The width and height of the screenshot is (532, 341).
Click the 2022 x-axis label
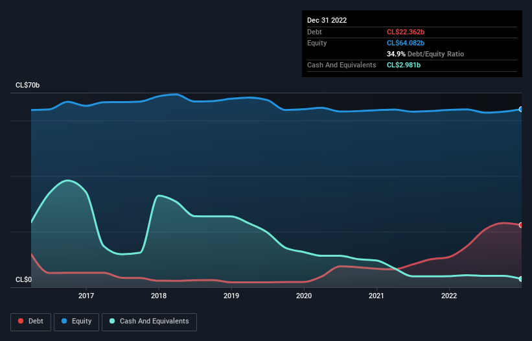tap(449, 296)
